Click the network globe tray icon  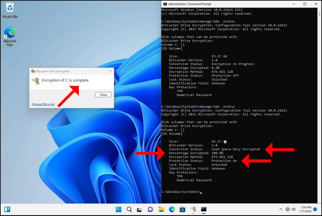tap(288, 209)
